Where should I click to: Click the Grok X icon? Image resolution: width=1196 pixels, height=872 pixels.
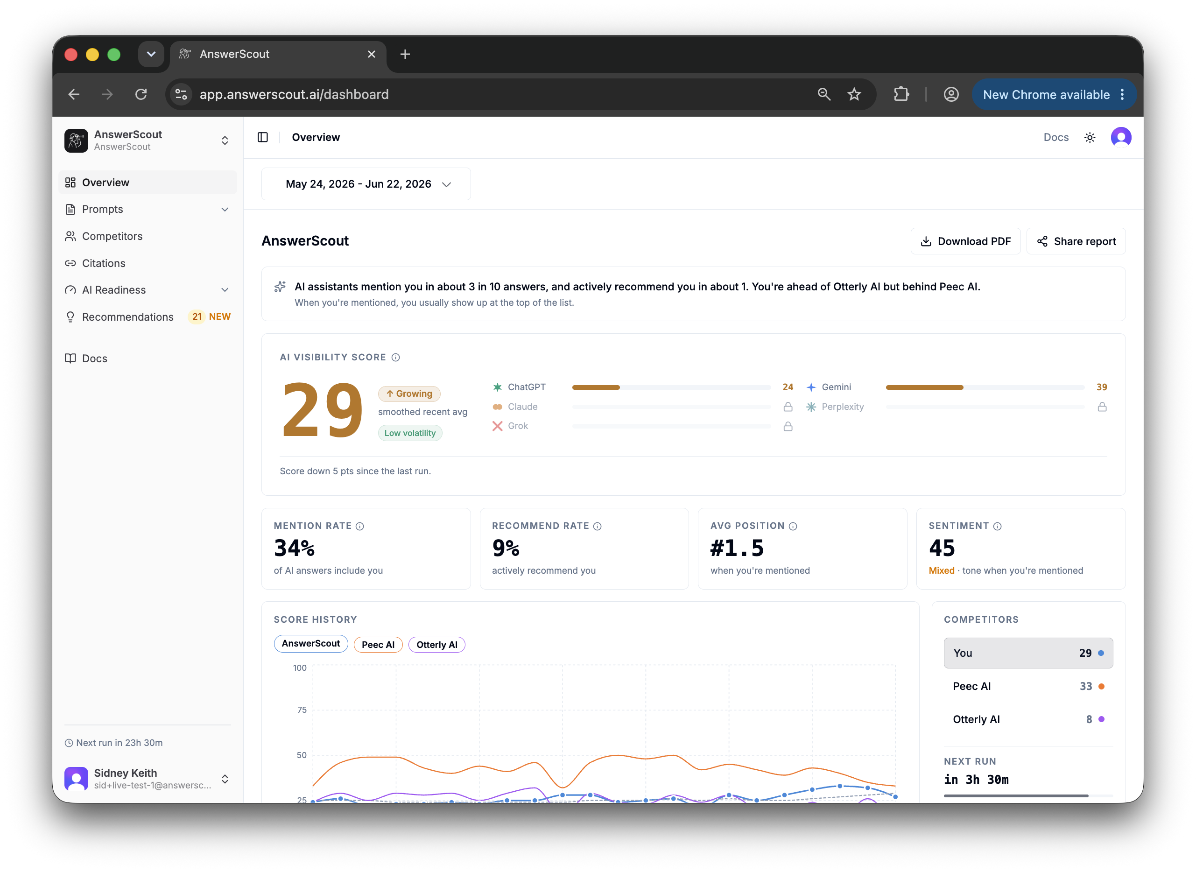coord(497,426)
